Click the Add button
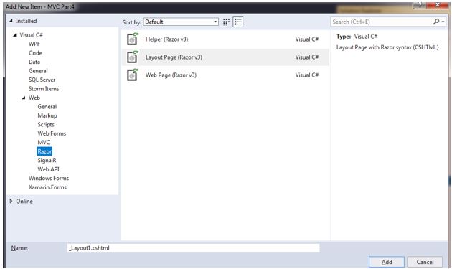452x269 pixels. click(x=386, y=262)
